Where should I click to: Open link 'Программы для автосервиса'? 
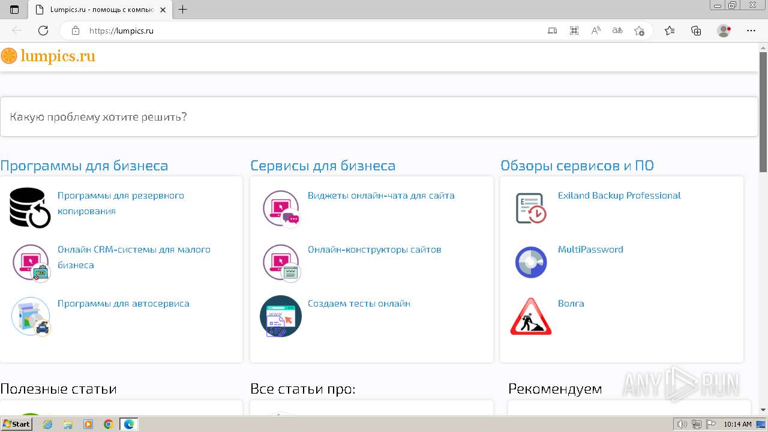coord(124,304)
